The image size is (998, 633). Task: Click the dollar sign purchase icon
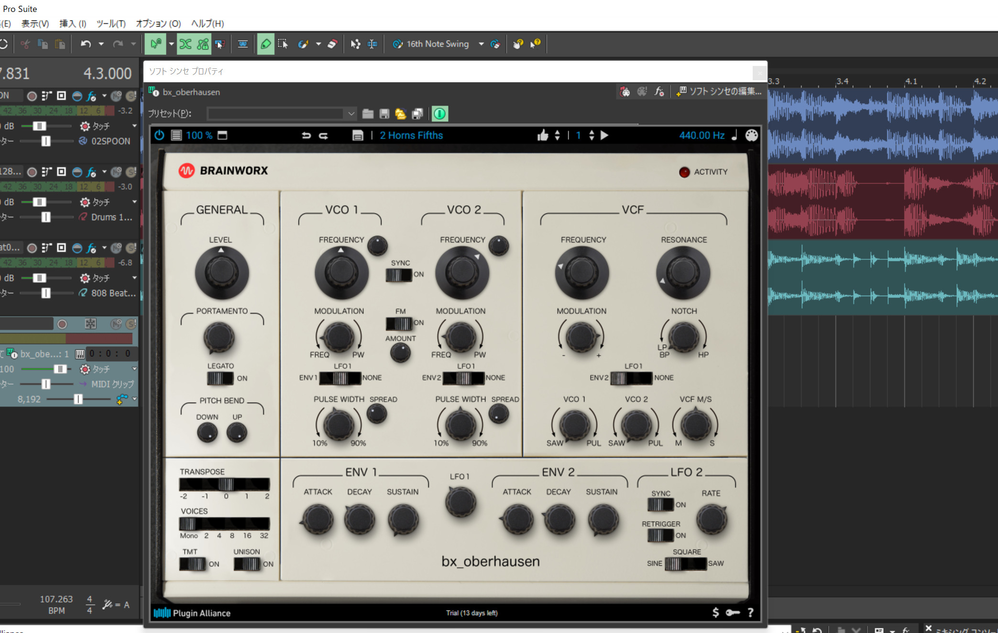[x=715, y=612]
